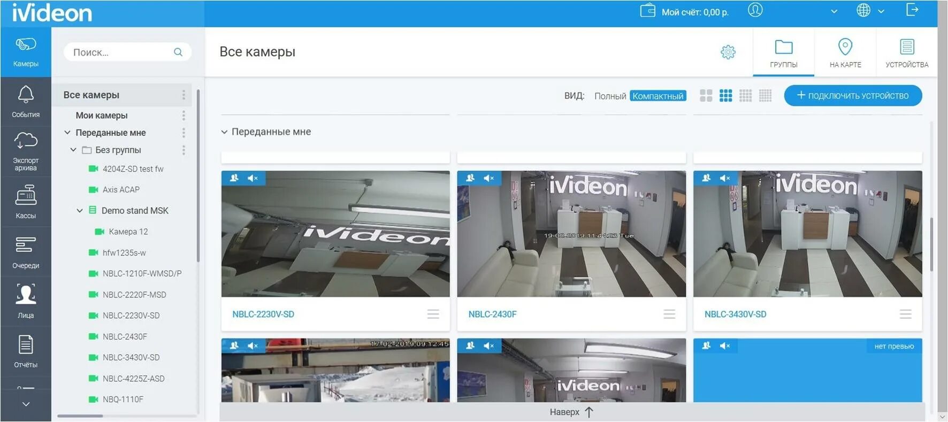
Task: Switch to the ГРУППЫ tab
Action: pos(784,52)
